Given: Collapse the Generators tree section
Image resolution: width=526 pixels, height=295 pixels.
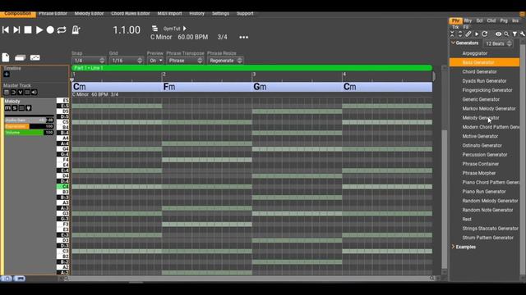Looking at the screenshot, I should [x=453, y=43].
